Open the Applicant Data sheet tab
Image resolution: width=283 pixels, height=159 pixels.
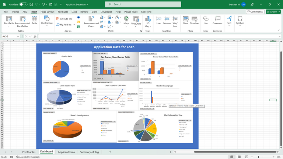tap(66, 152)
